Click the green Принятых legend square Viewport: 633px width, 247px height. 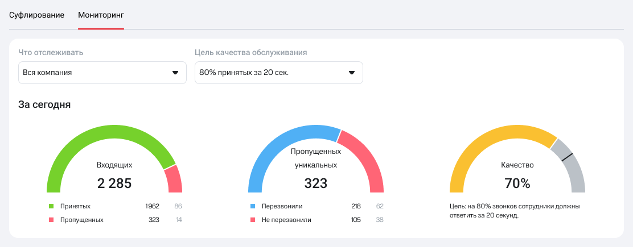click(51, 206)
